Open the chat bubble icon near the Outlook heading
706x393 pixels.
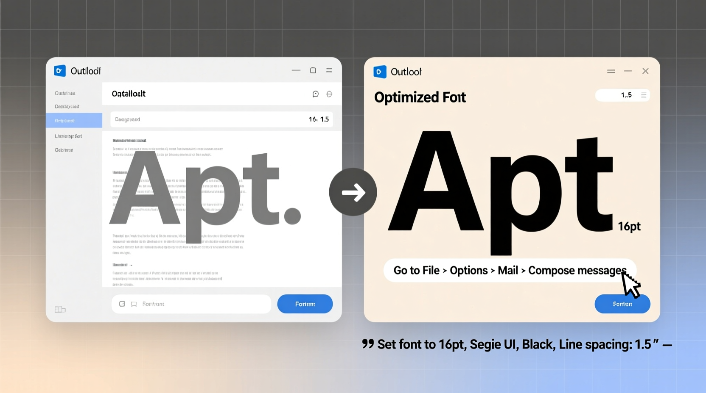coord(316,94)
